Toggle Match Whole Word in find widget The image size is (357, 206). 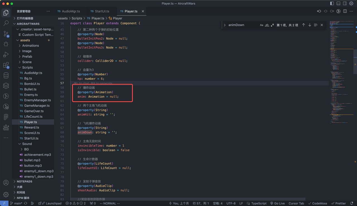[267, 25]
